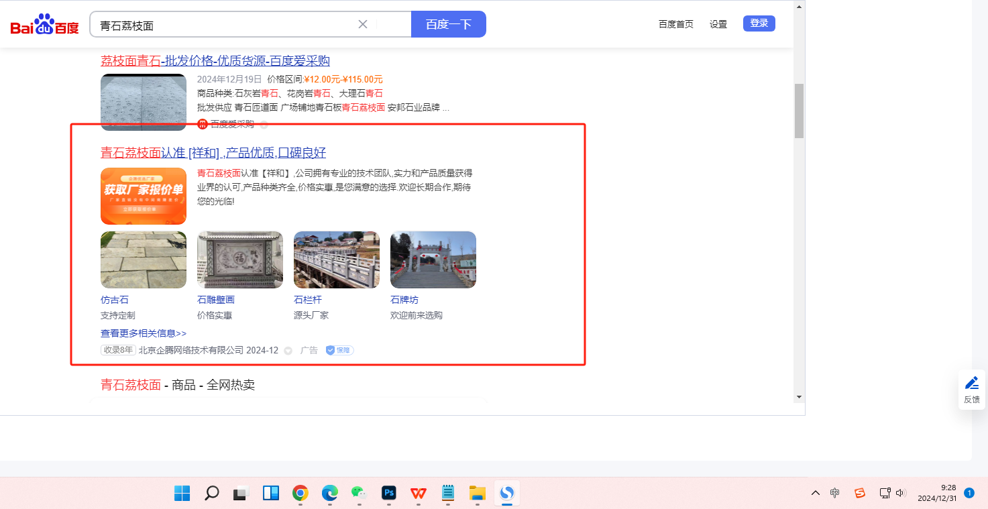This screenshot has width=988, height=509.
Task: Click the Sogou input method tray icon
Action: pos(859,493)
